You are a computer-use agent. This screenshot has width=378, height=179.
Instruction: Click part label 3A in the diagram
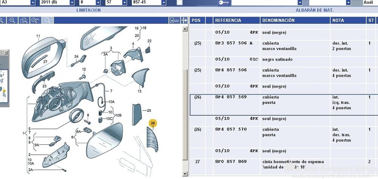click(105, 54)
